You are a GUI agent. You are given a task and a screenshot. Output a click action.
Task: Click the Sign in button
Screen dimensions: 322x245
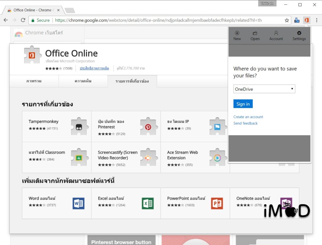pos(243,104)
